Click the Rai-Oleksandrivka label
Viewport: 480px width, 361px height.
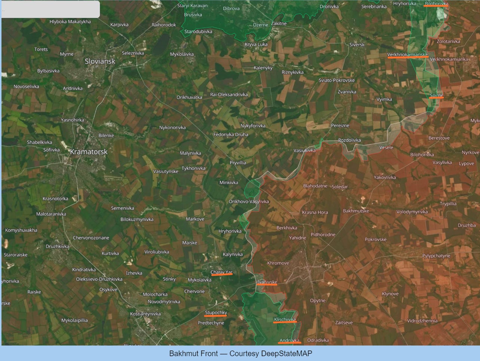point(229,94)
